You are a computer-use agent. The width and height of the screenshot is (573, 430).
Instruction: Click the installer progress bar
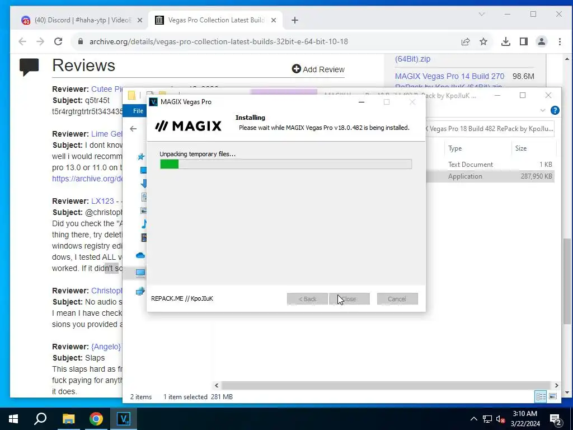click(286, 164)
